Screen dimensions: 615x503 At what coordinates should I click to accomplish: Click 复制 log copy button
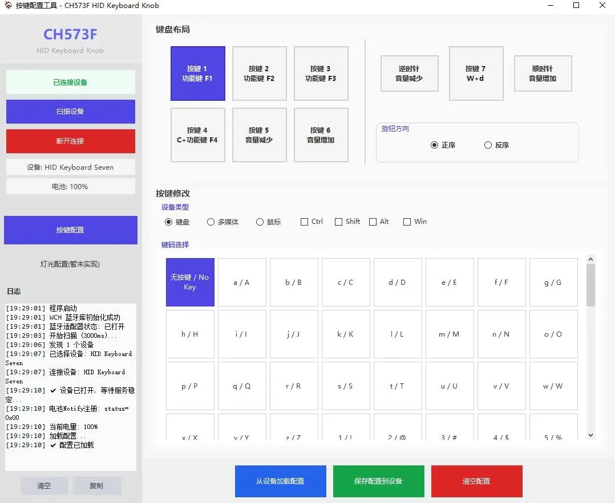point(96,486)
